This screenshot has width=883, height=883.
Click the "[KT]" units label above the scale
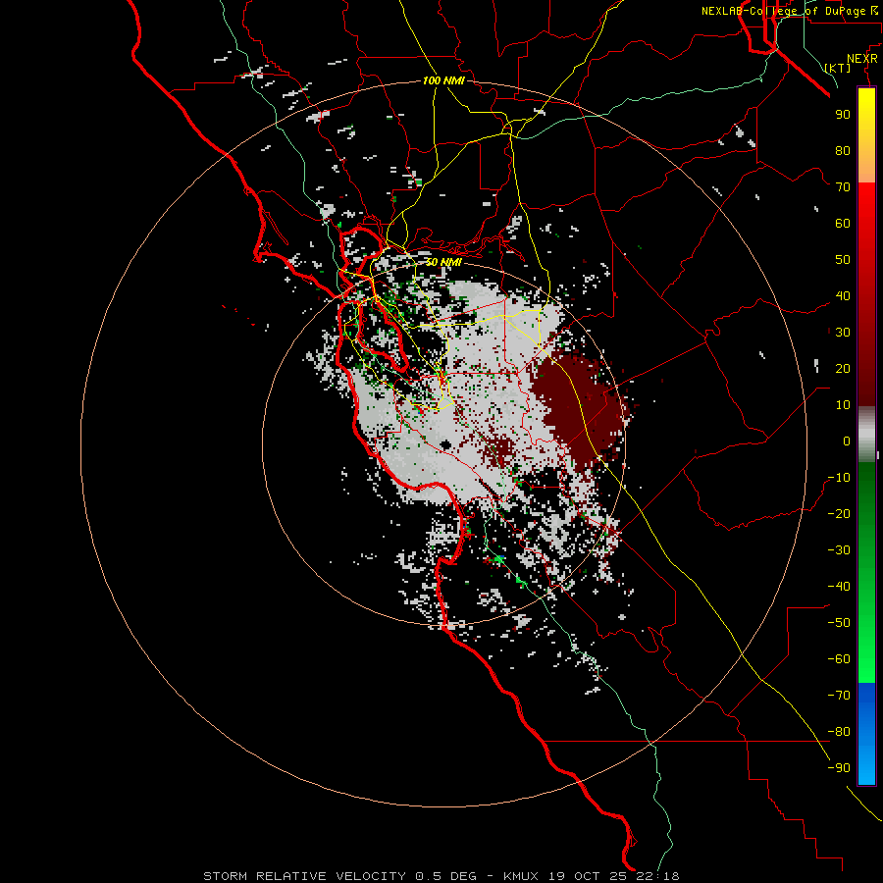point(838,68)
